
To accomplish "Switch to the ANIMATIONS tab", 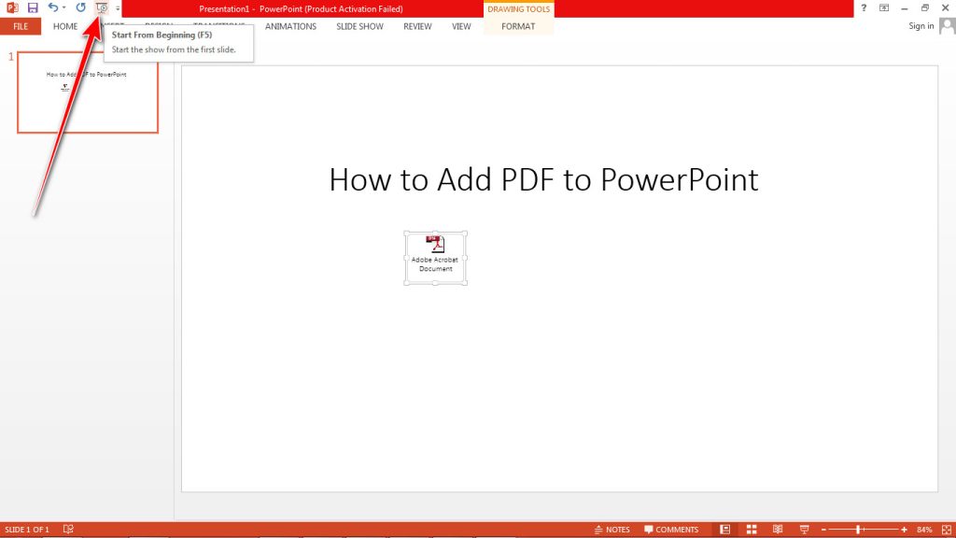I will click(x=290, y=26).
